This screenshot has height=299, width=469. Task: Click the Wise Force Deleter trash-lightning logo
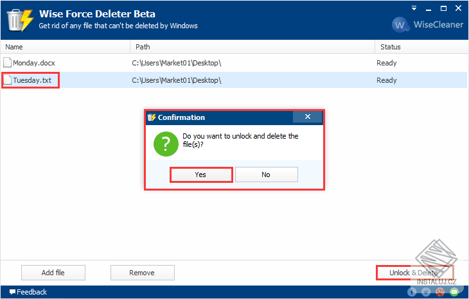tap(20, 20)
